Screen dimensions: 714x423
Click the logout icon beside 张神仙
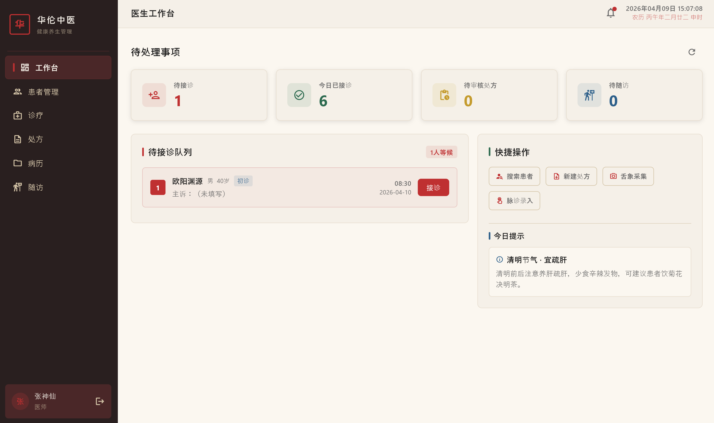point(100,401)
